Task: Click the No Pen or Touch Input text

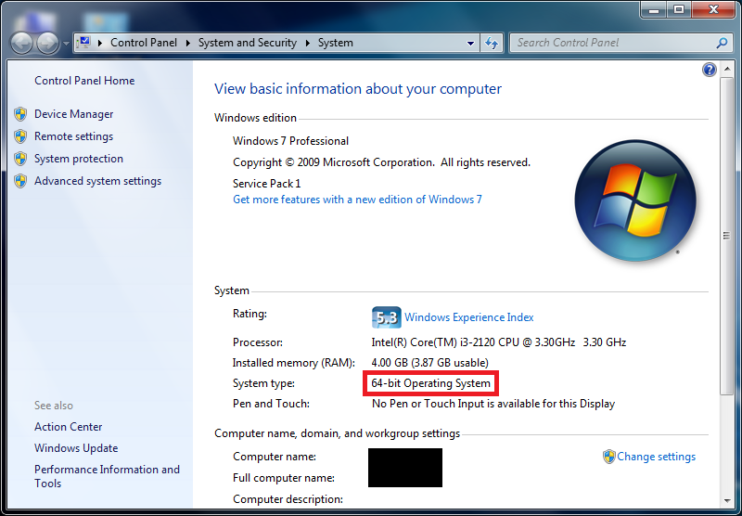Action: pos(493,404)
